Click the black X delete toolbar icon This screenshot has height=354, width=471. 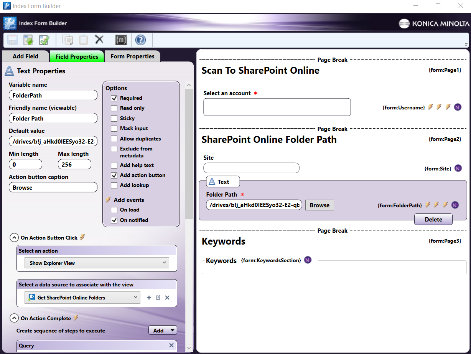point(99,40)
